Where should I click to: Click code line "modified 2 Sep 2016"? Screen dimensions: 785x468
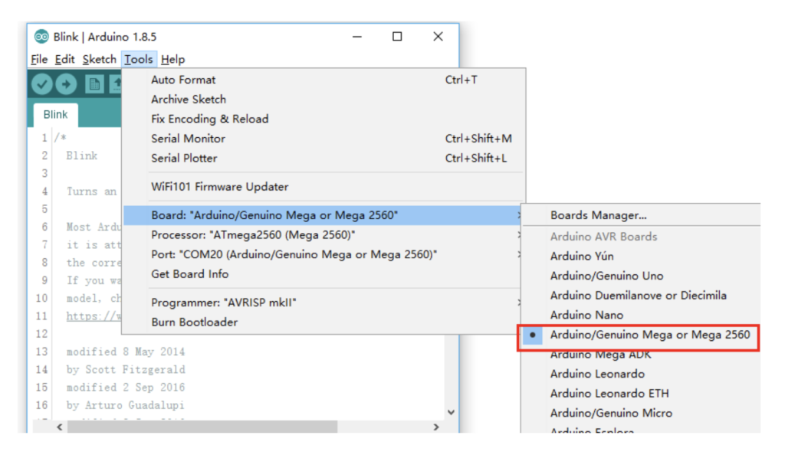coord(126,388)
